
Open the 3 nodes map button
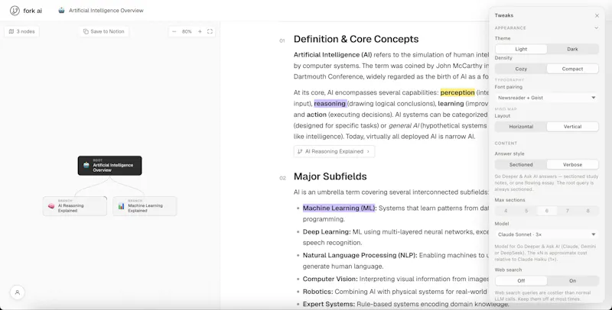pos(22,31)
